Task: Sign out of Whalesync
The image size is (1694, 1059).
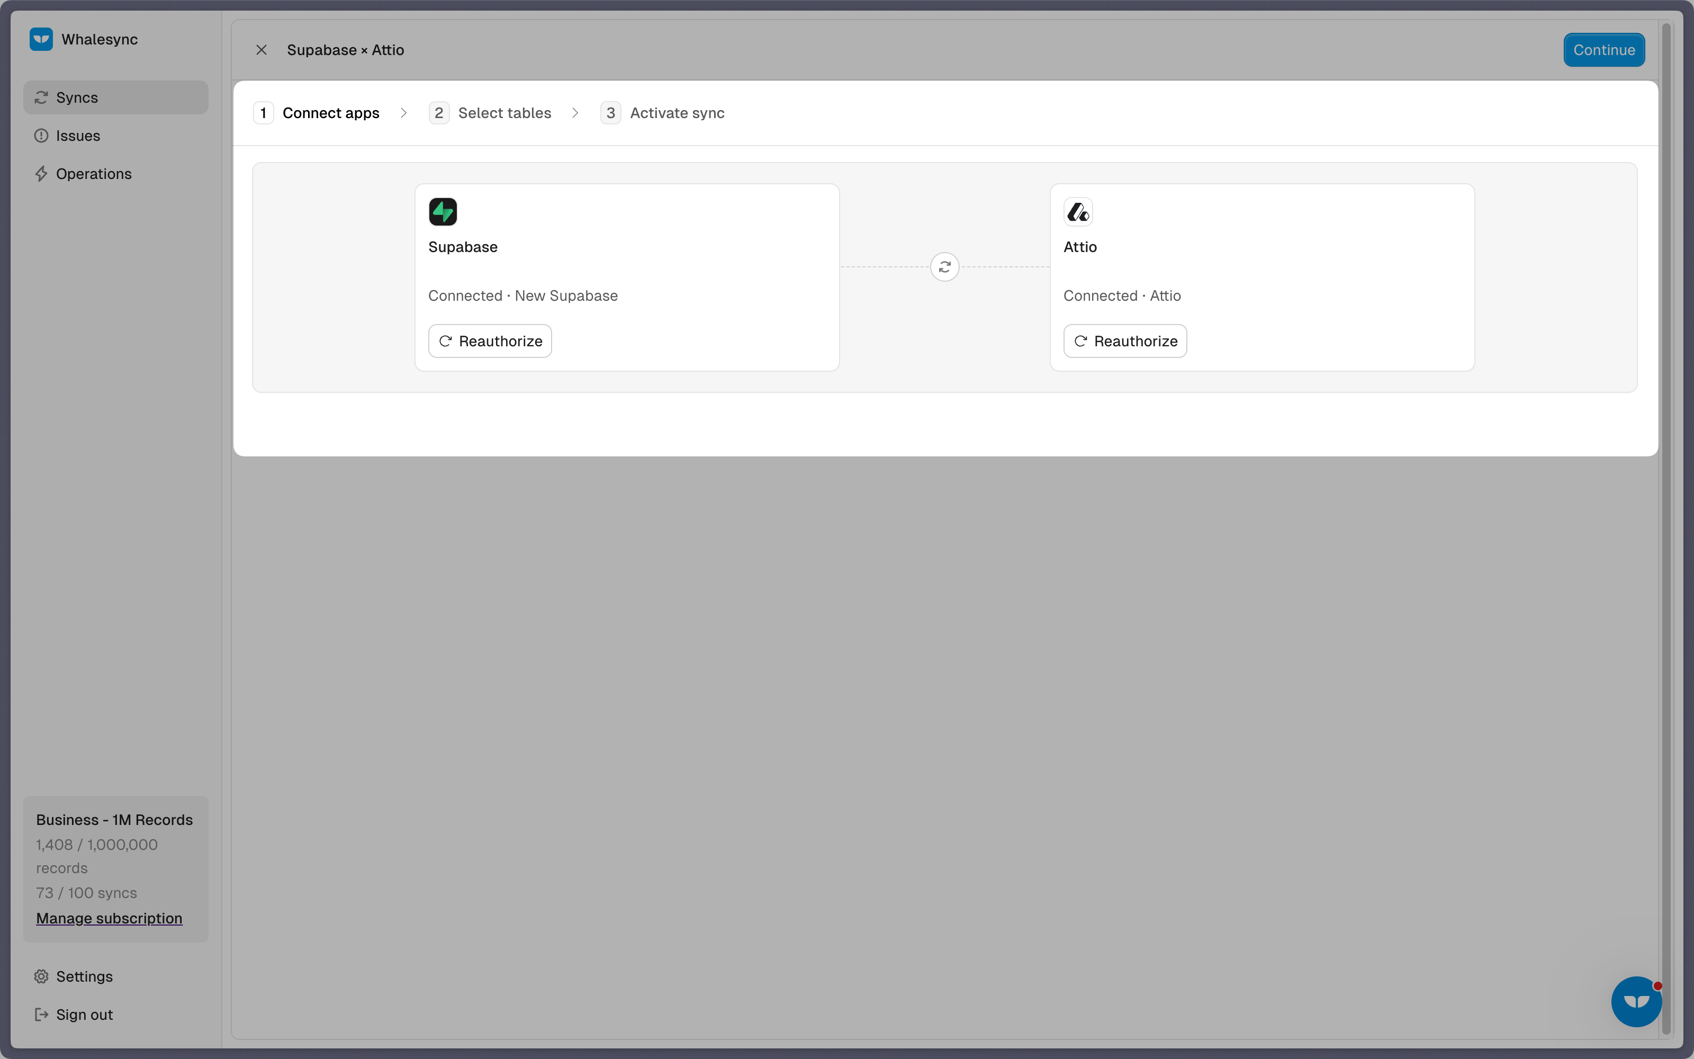Action: click(115, 1014)
